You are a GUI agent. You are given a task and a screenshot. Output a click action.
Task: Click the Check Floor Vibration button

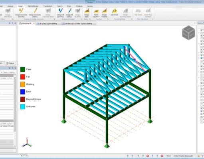click(x=148, y=13)
